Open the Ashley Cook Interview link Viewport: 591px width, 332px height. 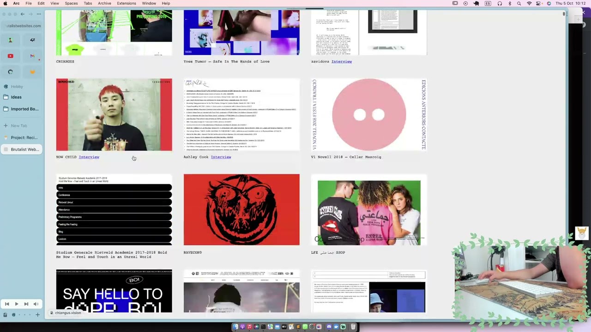pyautogui.click(x=221, y=157)
